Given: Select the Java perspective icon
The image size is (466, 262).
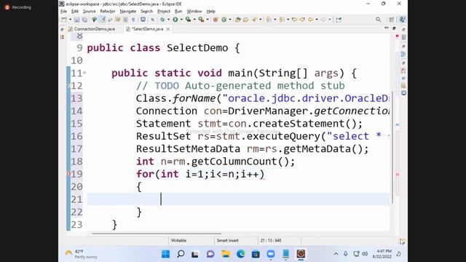Looking at the screenshot, I should point(402,20).
